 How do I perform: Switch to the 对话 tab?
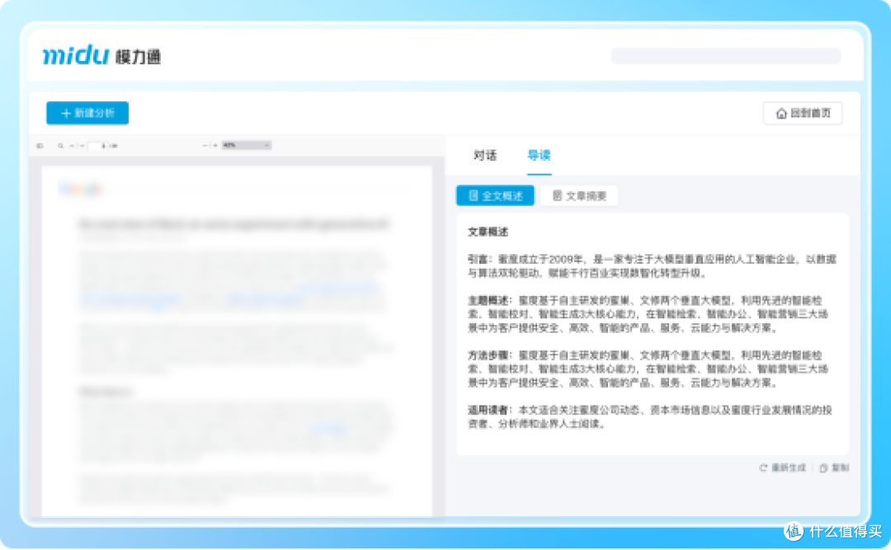point(485,155)
